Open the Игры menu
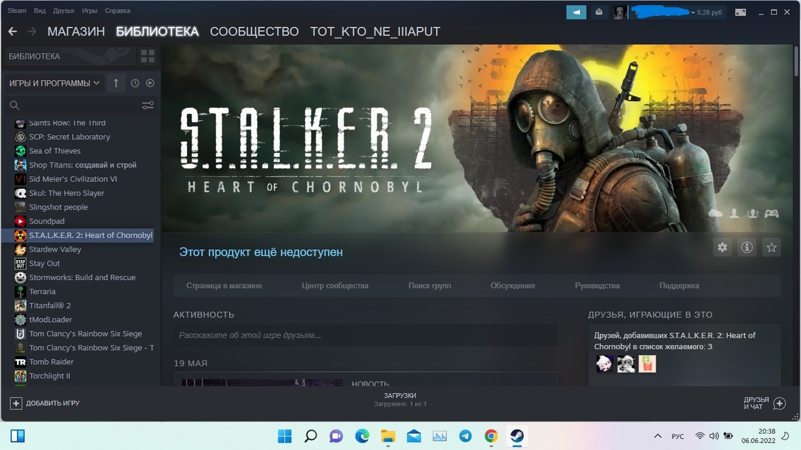Screen dimensions: 801x450 click(89, 11)
